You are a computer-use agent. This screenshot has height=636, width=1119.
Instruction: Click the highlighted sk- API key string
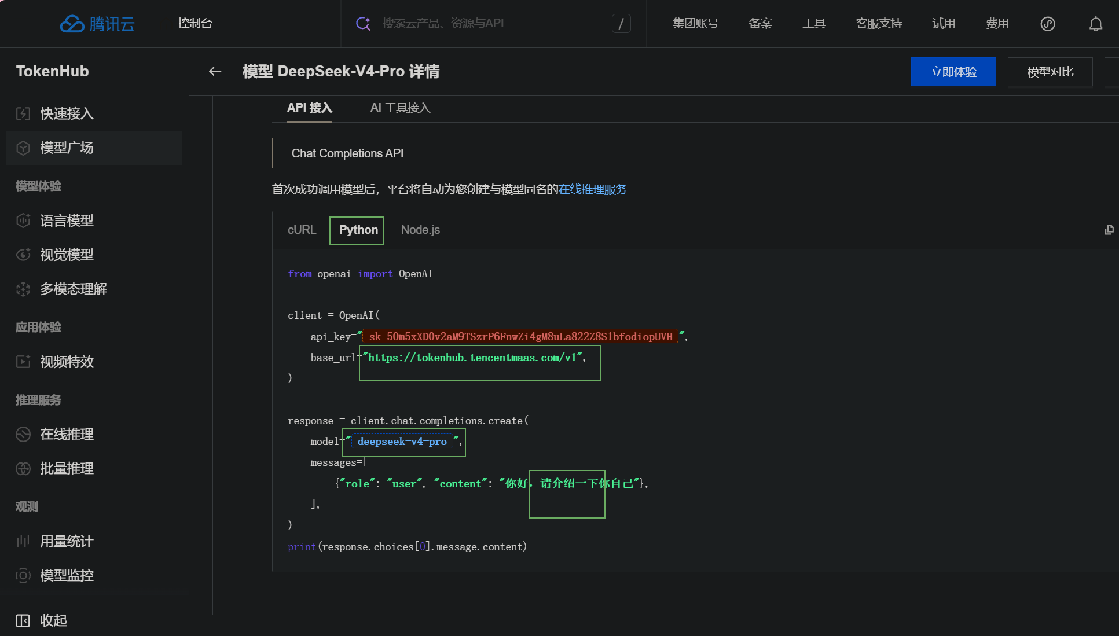pyautogui.click(x=520, y=337)
